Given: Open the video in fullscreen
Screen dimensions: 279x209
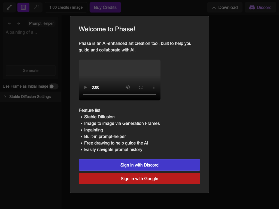Looking at the screenshot, I should (141, 87).
